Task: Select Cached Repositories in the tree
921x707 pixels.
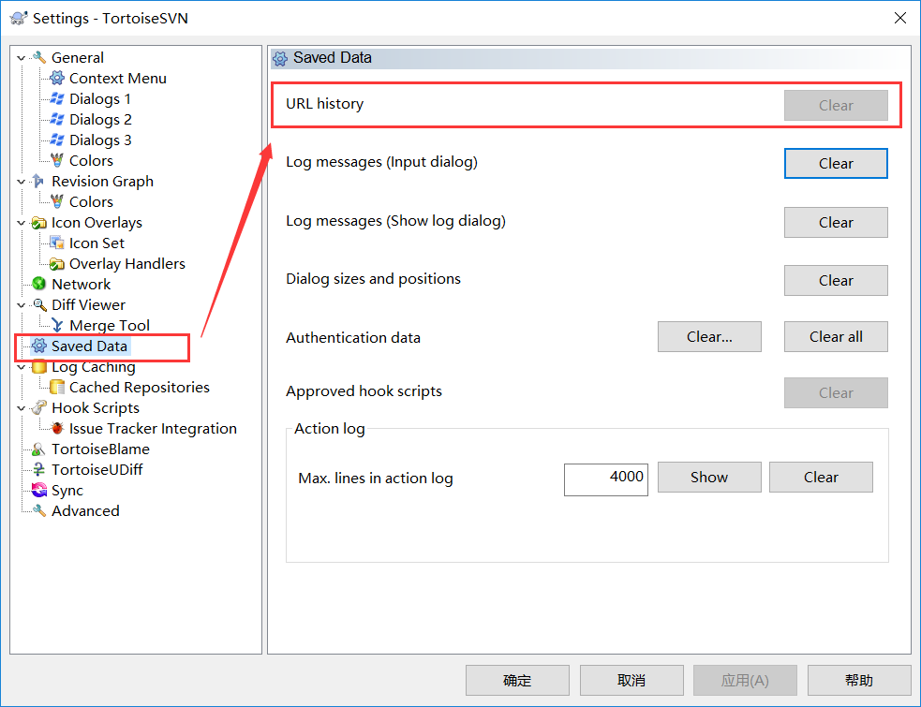Action: point(140,388)
